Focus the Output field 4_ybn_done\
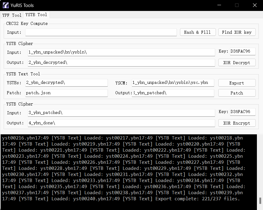Image resolution: width=263 pixels, height=210 pixels. point(121,123)
